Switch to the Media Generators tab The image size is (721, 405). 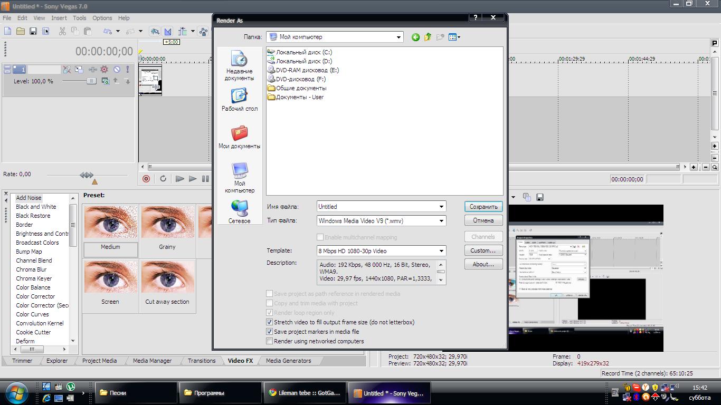288,361
